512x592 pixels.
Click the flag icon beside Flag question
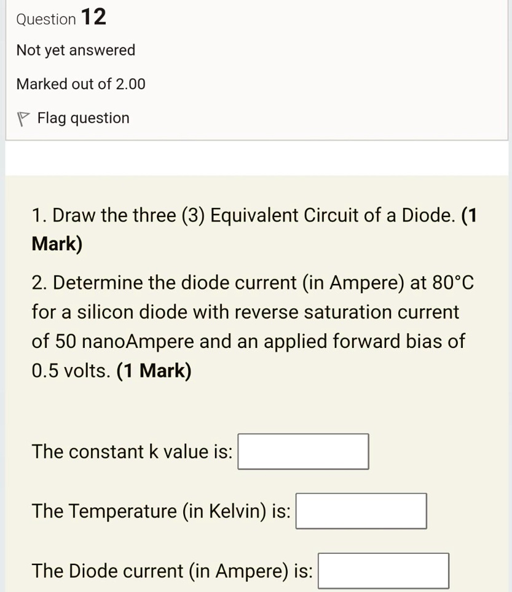click(23, 117)
